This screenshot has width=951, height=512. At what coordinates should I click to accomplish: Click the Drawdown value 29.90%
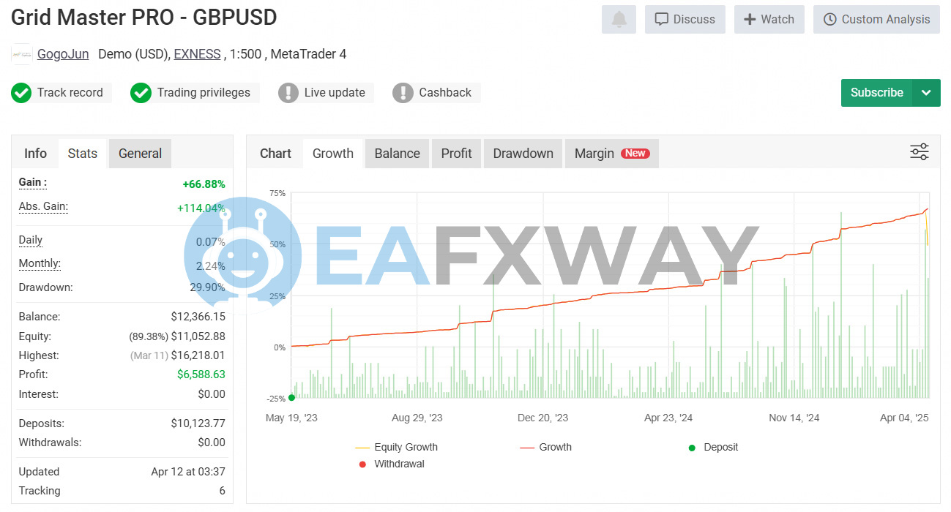208,288
